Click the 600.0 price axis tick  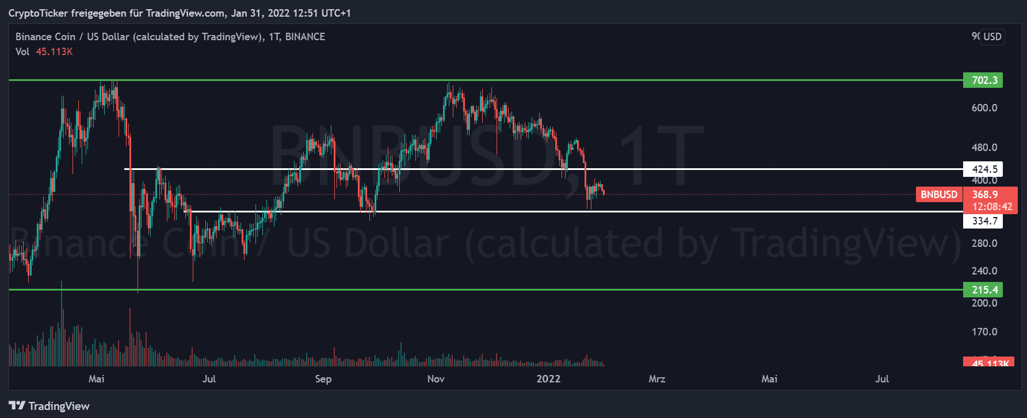984,108
